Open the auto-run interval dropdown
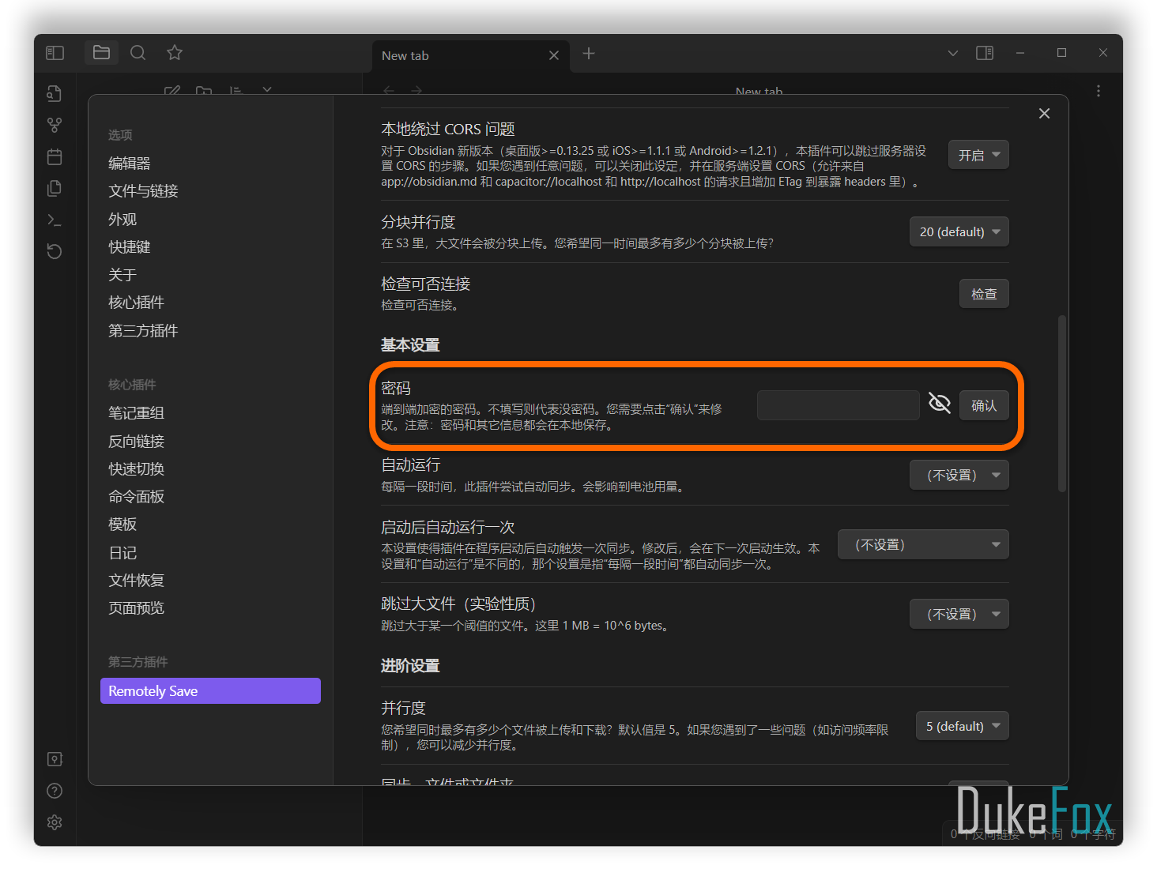The height and width of the screenshot is (880, 1157). click(959, 475)
